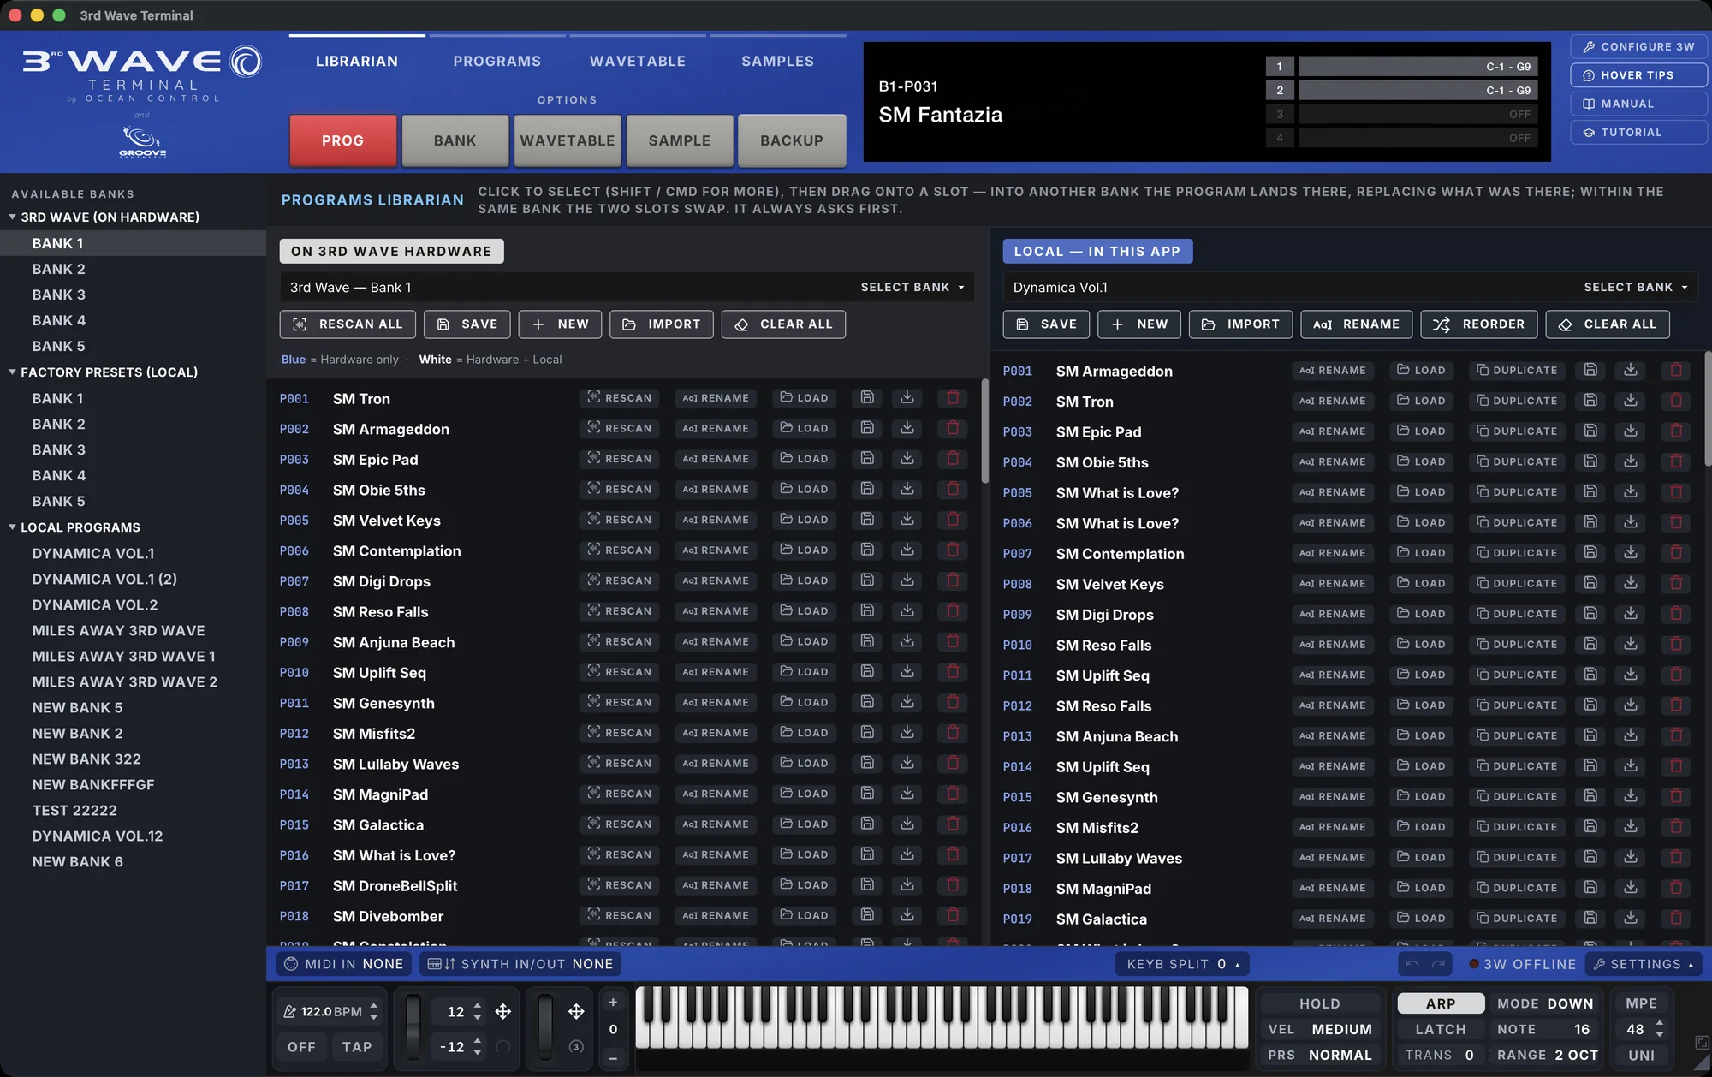Click the redo arrow icon in the status bar
Screen dimensions: 1712x1077
click(x=1439, y=964)
